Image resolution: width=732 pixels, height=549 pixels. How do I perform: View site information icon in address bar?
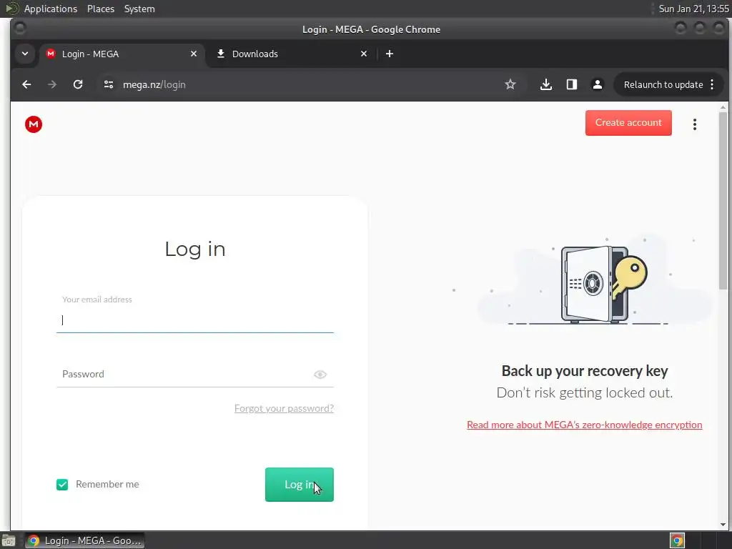pos(109,84)
